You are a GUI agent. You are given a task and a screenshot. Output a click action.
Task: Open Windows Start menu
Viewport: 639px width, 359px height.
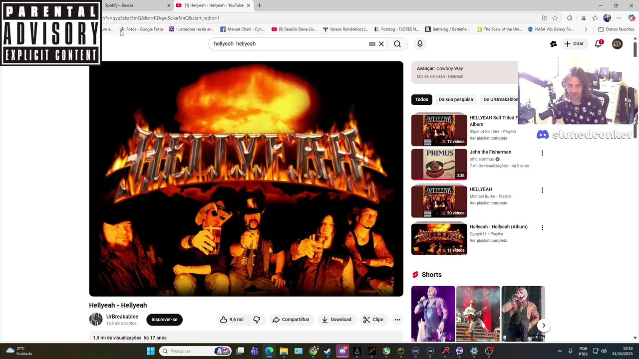(x=151, y=351)
